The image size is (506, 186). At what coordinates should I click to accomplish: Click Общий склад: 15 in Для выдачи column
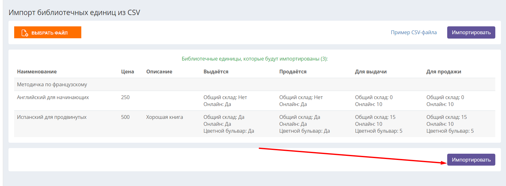click(375, 117)
